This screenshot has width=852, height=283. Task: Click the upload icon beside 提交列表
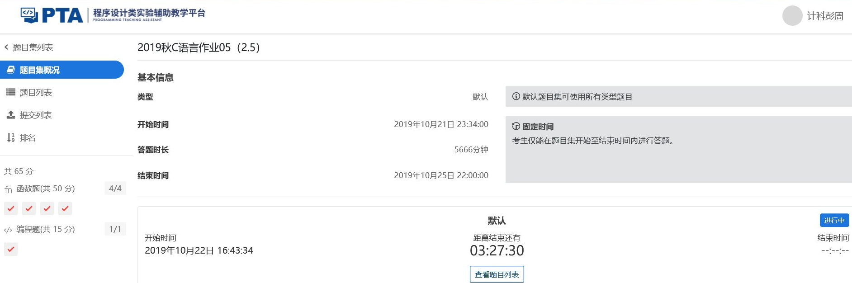(x=11, y=115)
